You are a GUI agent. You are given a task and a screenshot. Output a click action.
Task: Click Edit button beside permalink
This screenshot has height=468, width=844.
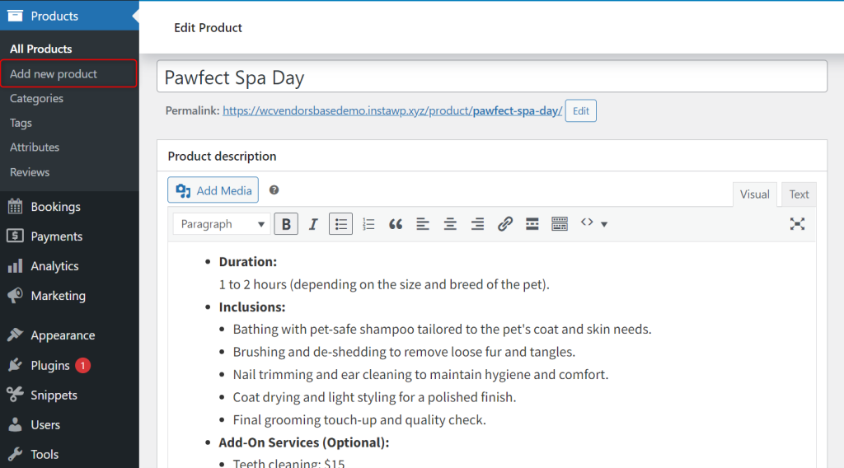pos(581,110)
